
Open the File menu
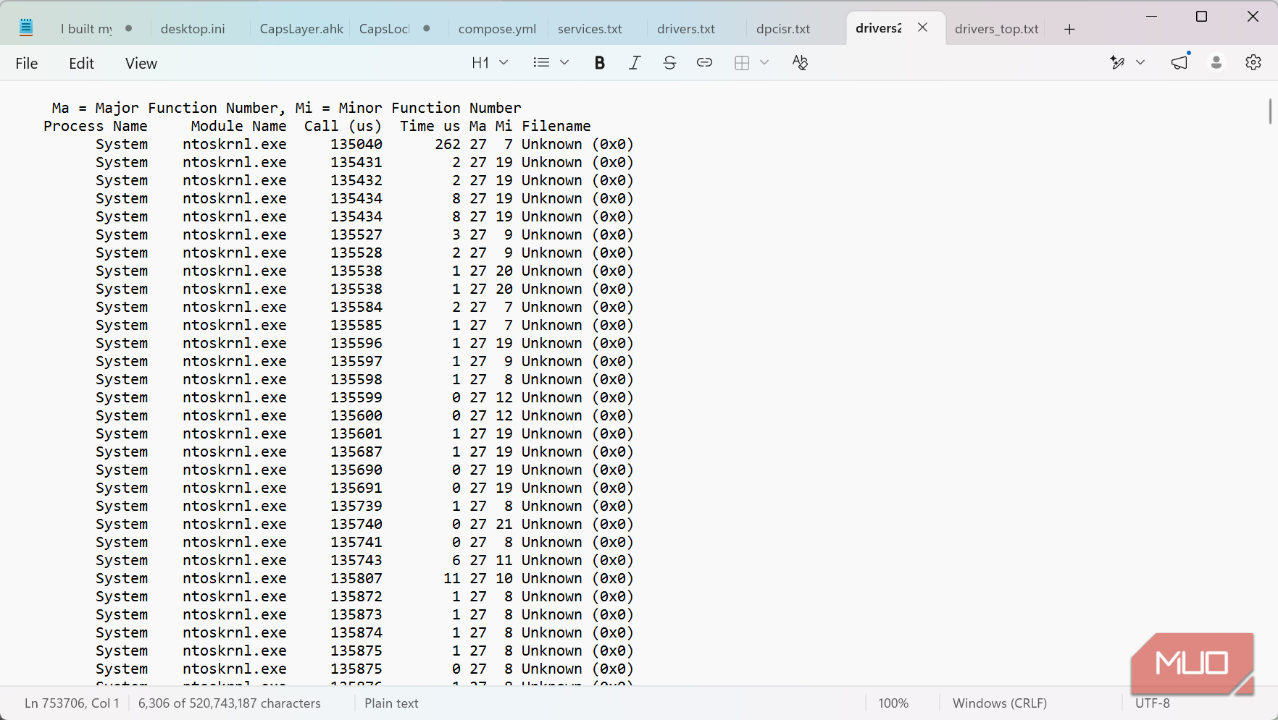point(27,64)
